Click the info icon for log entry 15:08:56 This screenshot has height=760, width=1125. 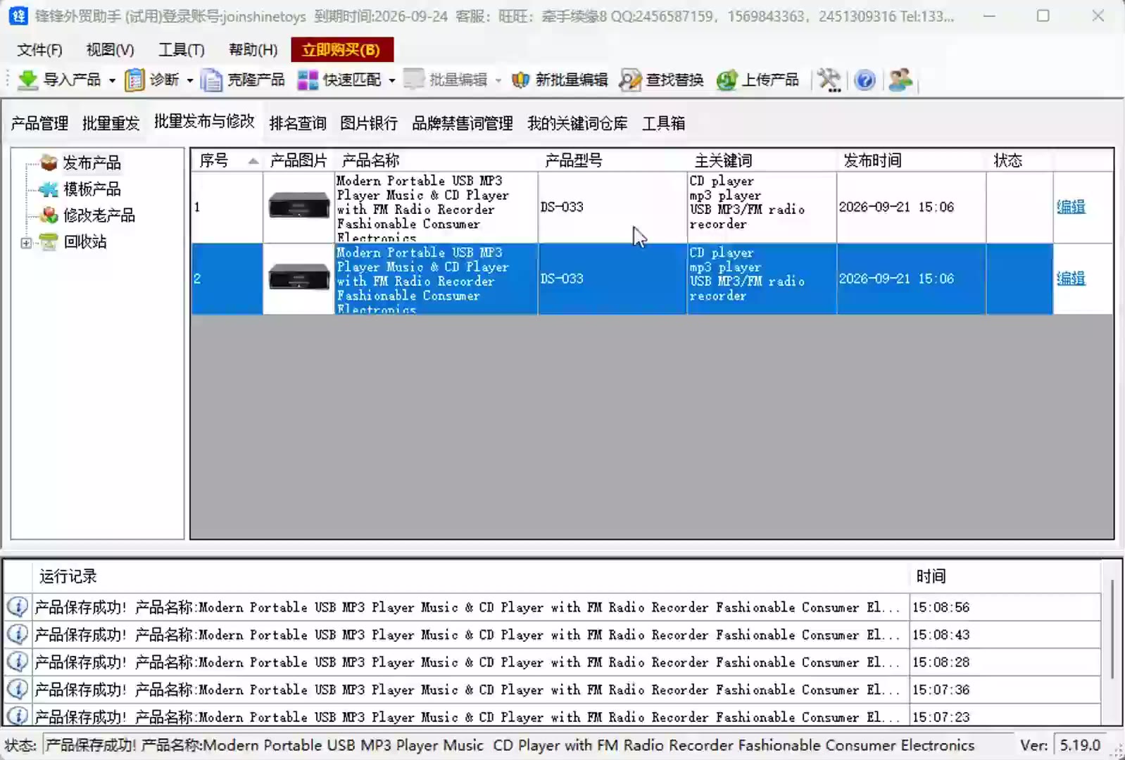[18, 607]
